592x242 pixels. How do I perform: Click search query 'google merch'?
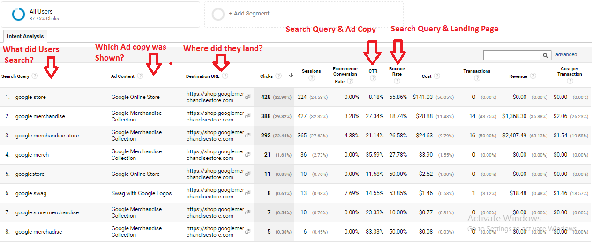[x=32, y=155]
